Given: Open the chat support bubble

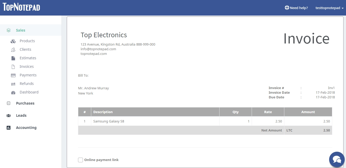Looking at the screenshot, I should coord(337,159).
